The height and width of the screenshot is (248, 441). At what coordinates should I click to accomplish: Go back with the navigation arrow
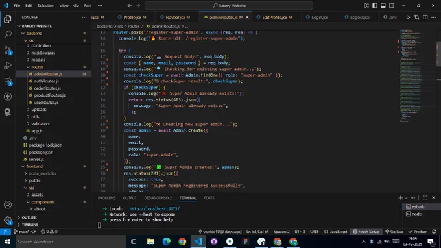click(129, 6)
